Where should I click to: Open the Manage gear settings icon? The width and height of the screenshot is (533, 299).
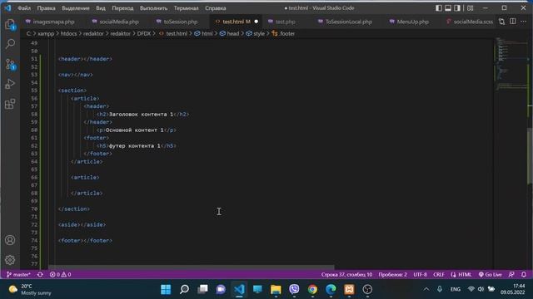tap(10, 260)
